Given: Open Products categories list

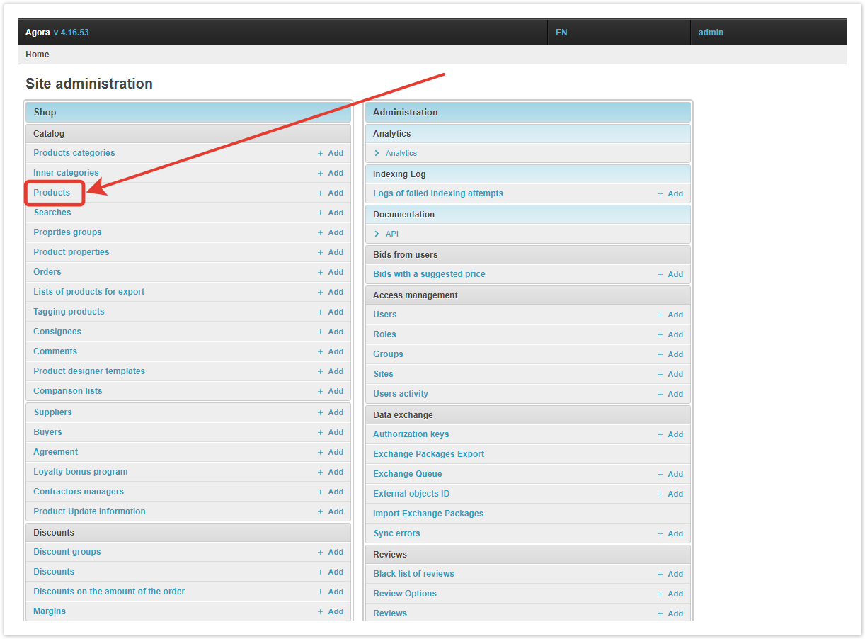Looking at the screenshot, I should tap(74, 153).
